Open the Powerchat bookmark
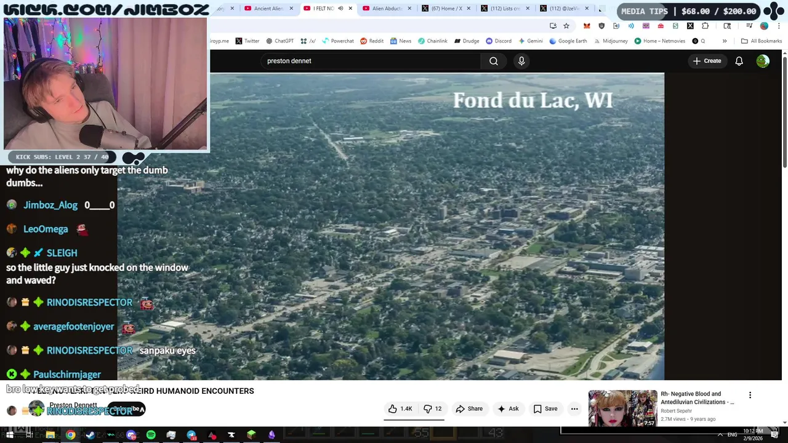This screenshot has width=788, height=443. pos(337,41)
